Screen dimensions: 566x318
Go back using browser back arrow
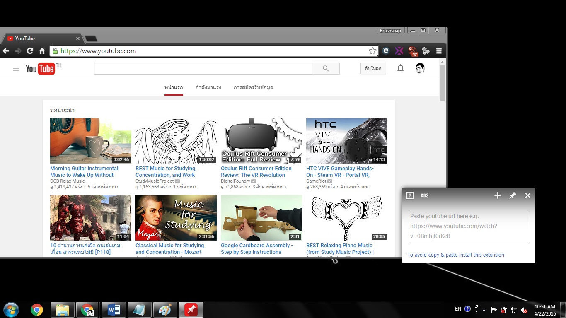[6, 51]
